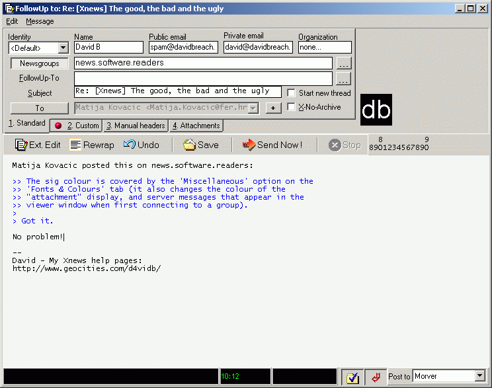The image size is (492, 388).
Task: Save the message draft
Action: 201,145
